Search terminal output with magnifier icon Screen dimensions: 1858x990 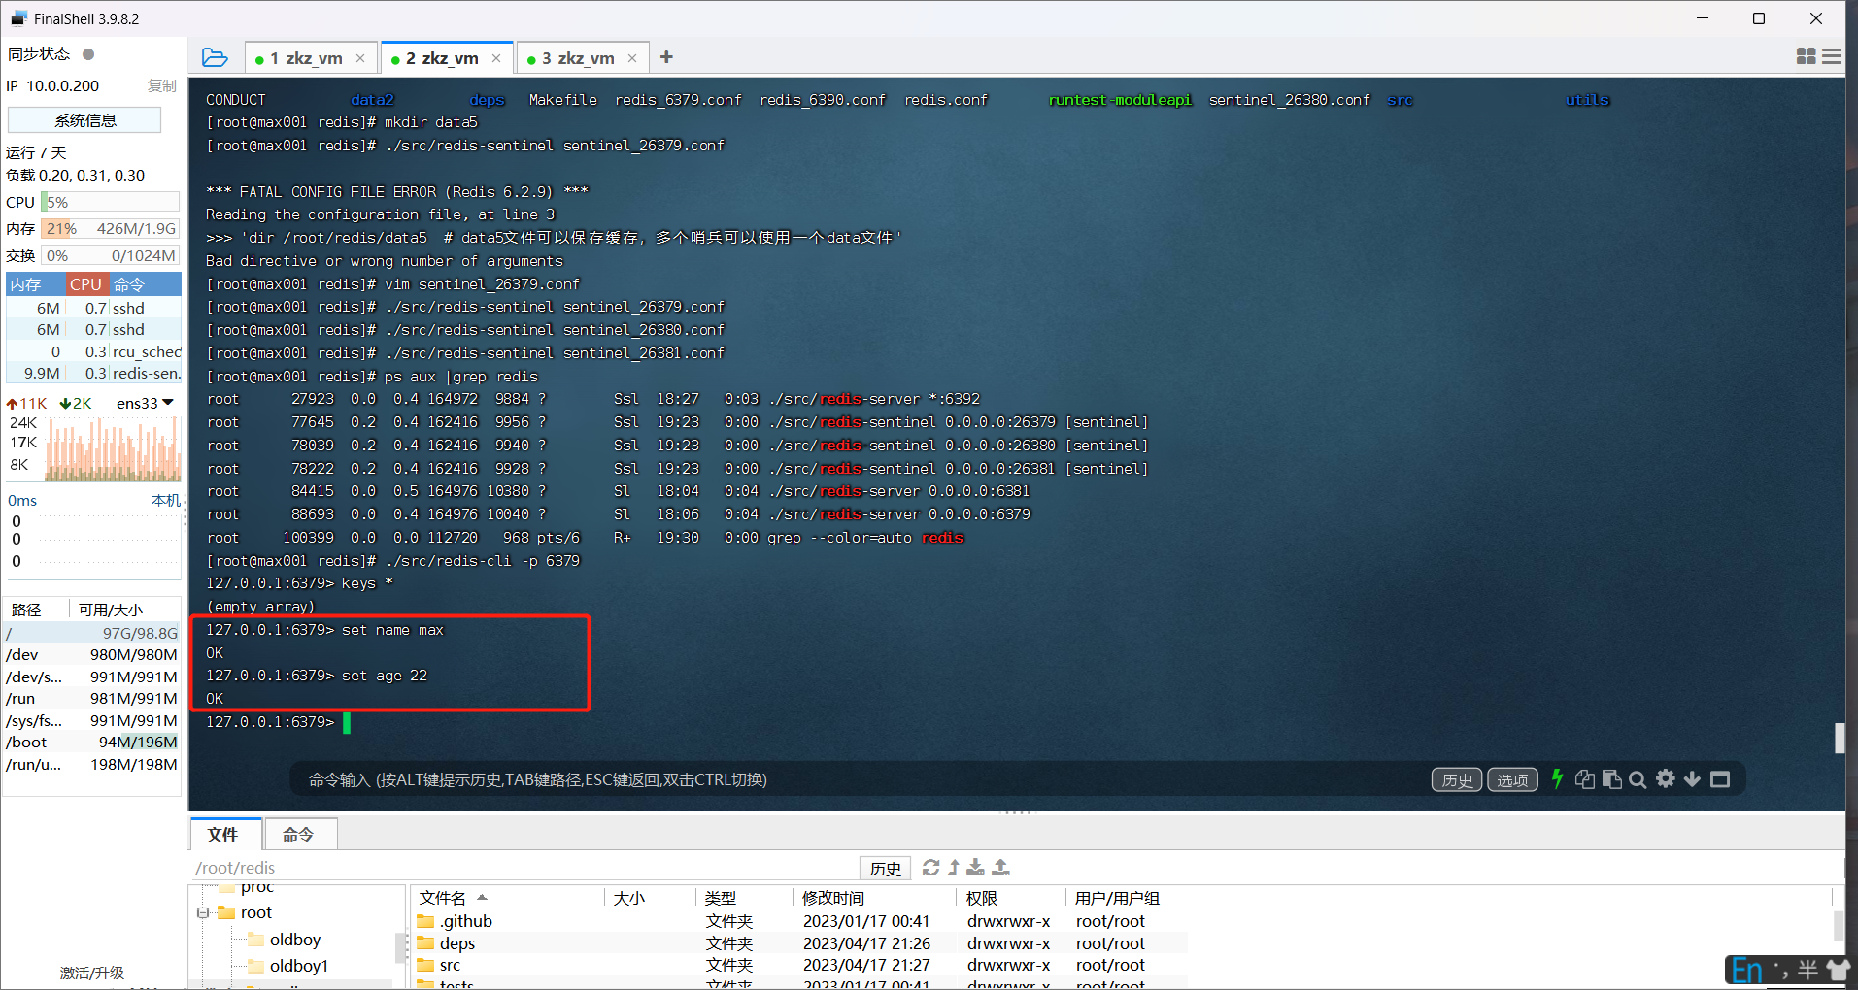[1638, 779]
